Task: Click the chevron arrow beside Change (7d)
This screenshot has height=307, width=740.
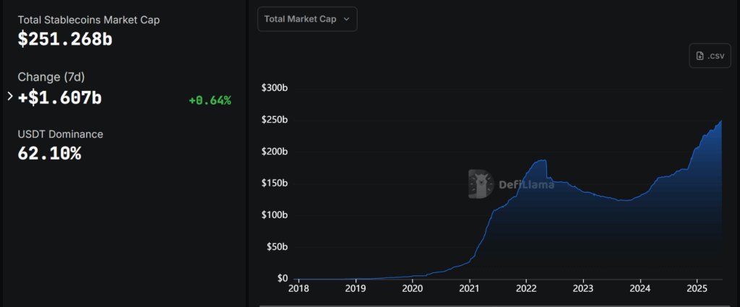Action: 9,96
